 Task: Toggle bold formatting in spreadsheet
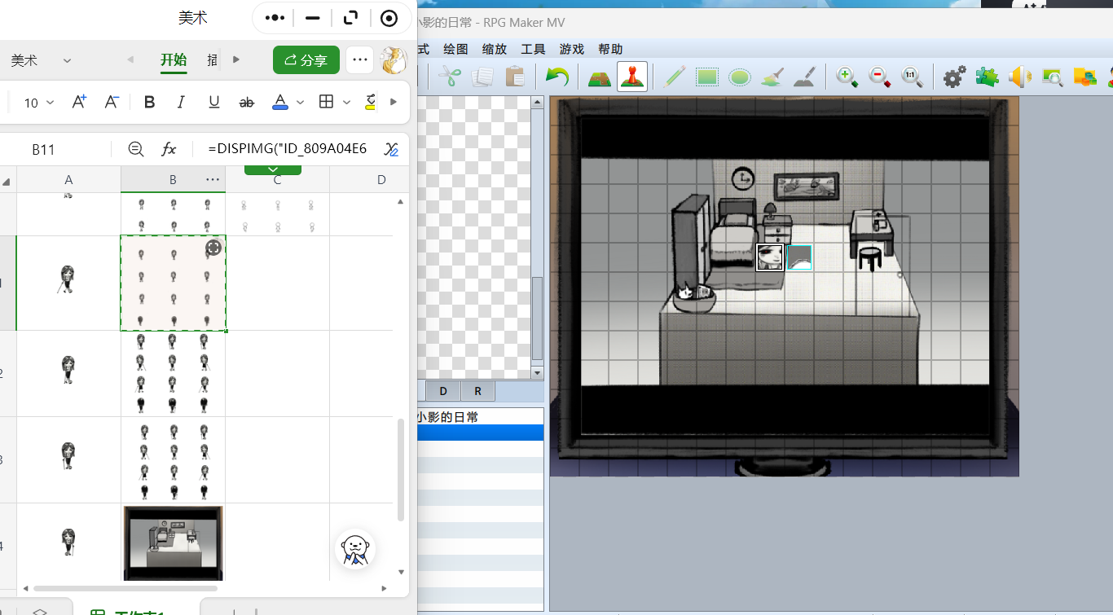(x=149, y=102)
